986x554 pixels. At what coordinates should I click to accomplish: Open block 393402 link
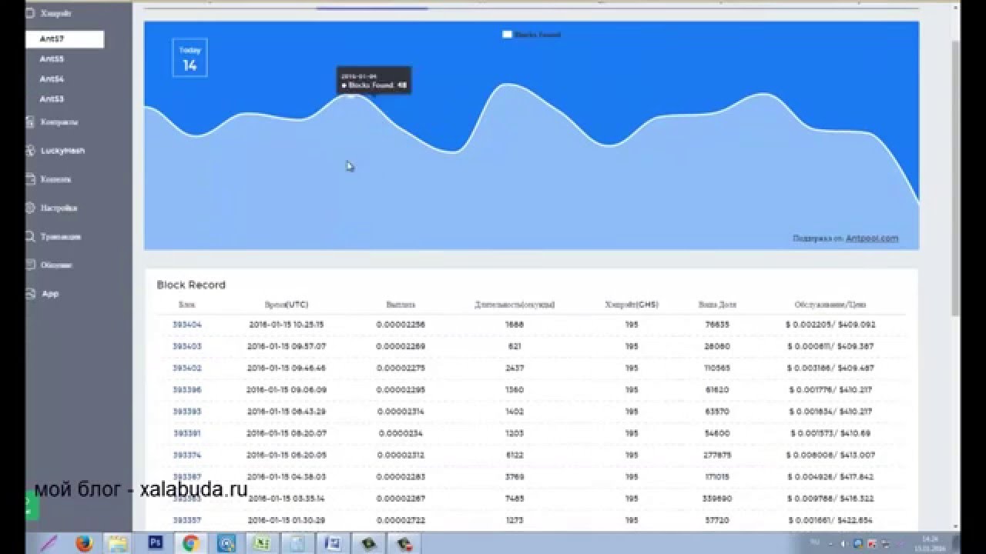pos(186,368)
